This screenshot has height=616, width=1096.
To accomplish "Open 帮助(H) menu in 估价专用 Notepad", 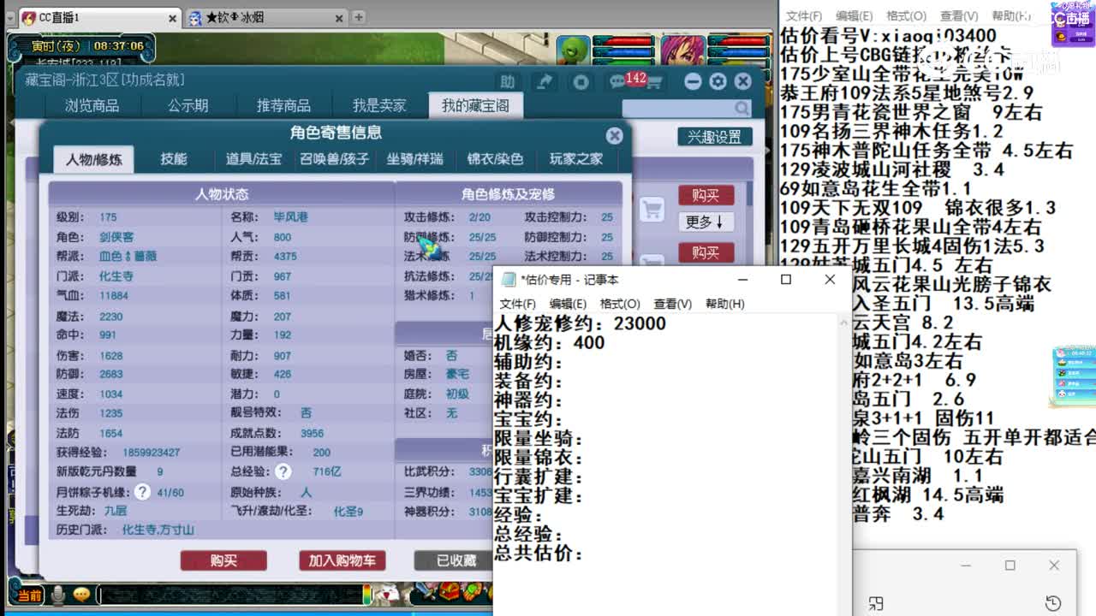I will pyautogui.click(x=724, y=304).
